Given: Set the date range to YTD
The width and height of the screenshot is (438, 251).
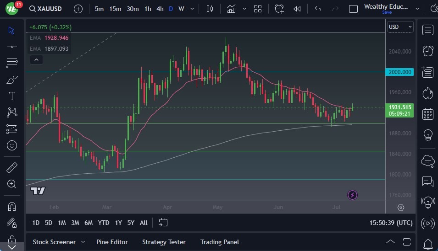Looking at the screenshot, I should point(104,223).
